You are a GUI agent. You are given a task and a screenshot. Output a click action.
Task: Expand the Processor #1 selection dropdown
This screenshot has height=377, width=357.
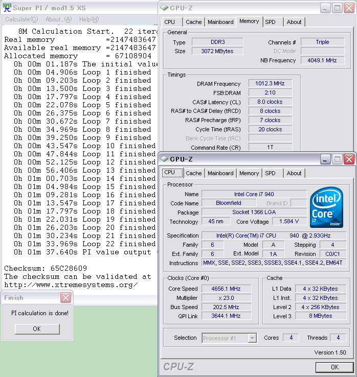252,338
